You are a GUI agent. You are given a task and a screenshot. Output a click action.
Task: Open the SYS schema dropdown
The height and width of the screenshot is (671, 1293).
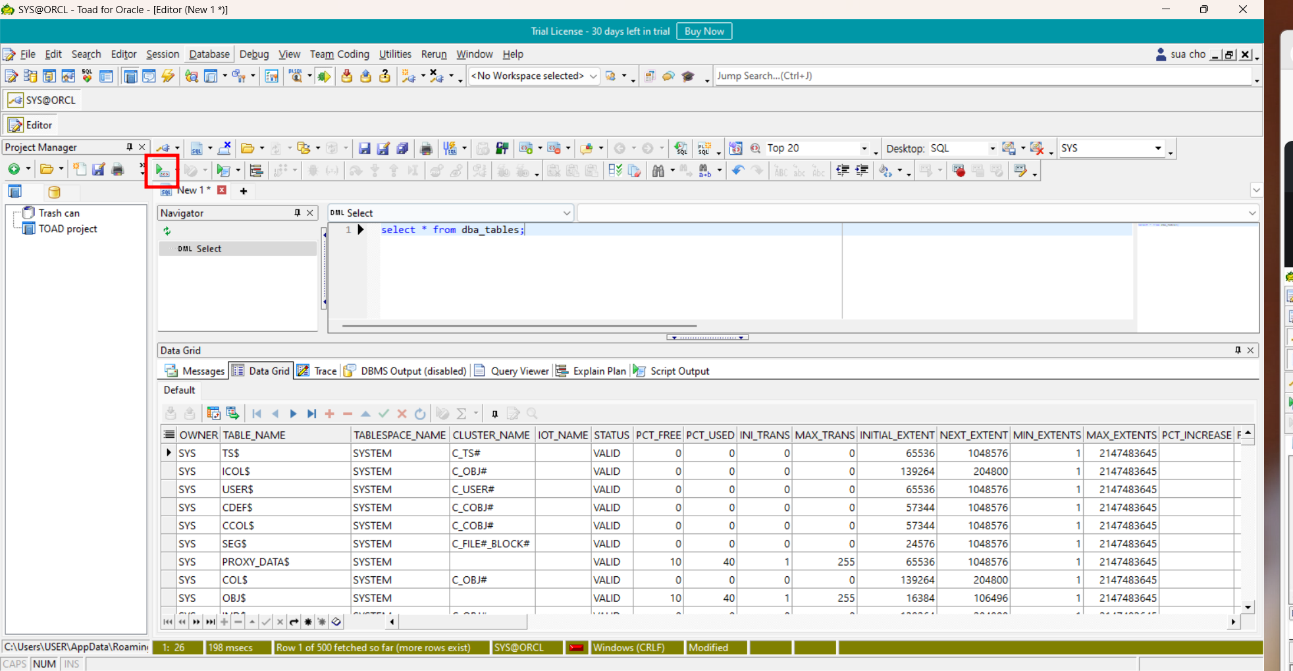[1158, 149]
